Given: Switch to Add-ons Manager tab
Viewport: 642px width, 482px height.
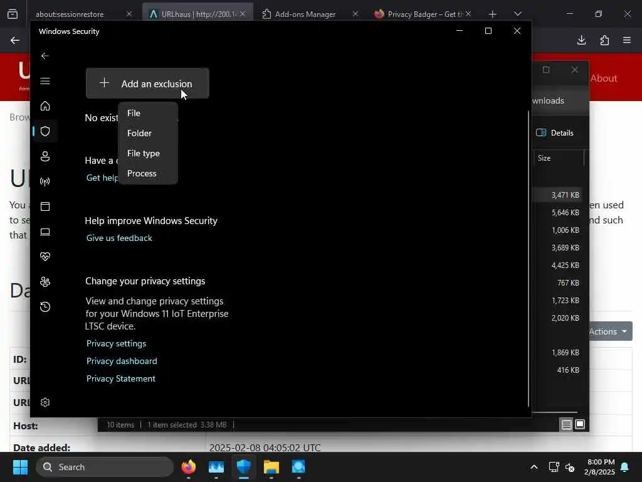Looking at the screenshot, I should tap(305, 14).
